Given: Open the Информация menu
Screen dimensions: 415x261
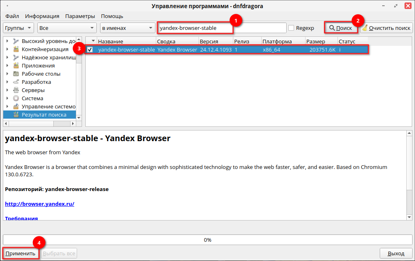Looking at the screenshot, I should pos(42,16).
